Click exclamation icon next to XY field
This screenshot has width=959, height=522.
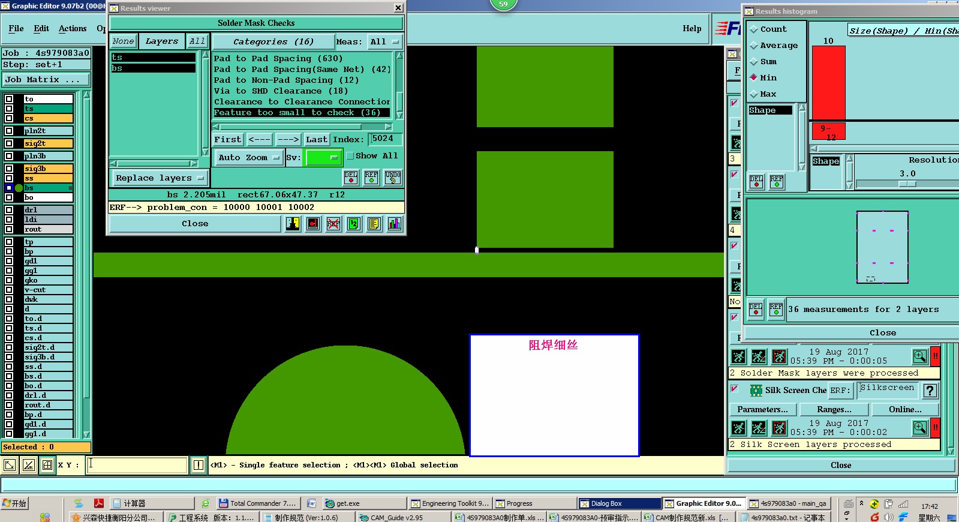199,465
